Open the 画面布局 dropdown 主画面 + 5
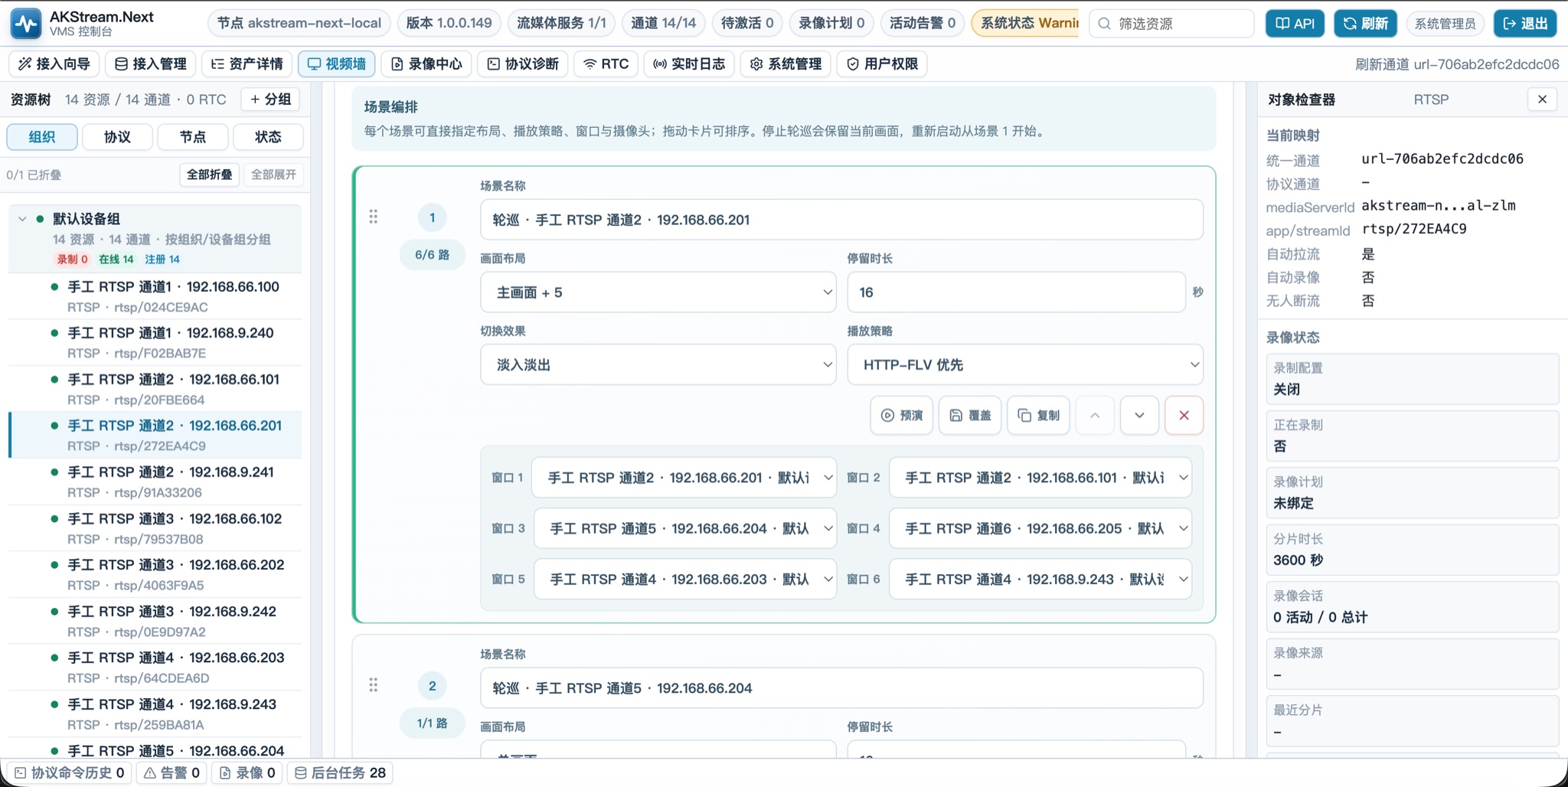The width and height of the screenshot is (1568, 787). pyautogui.click(x=658, y=292)
